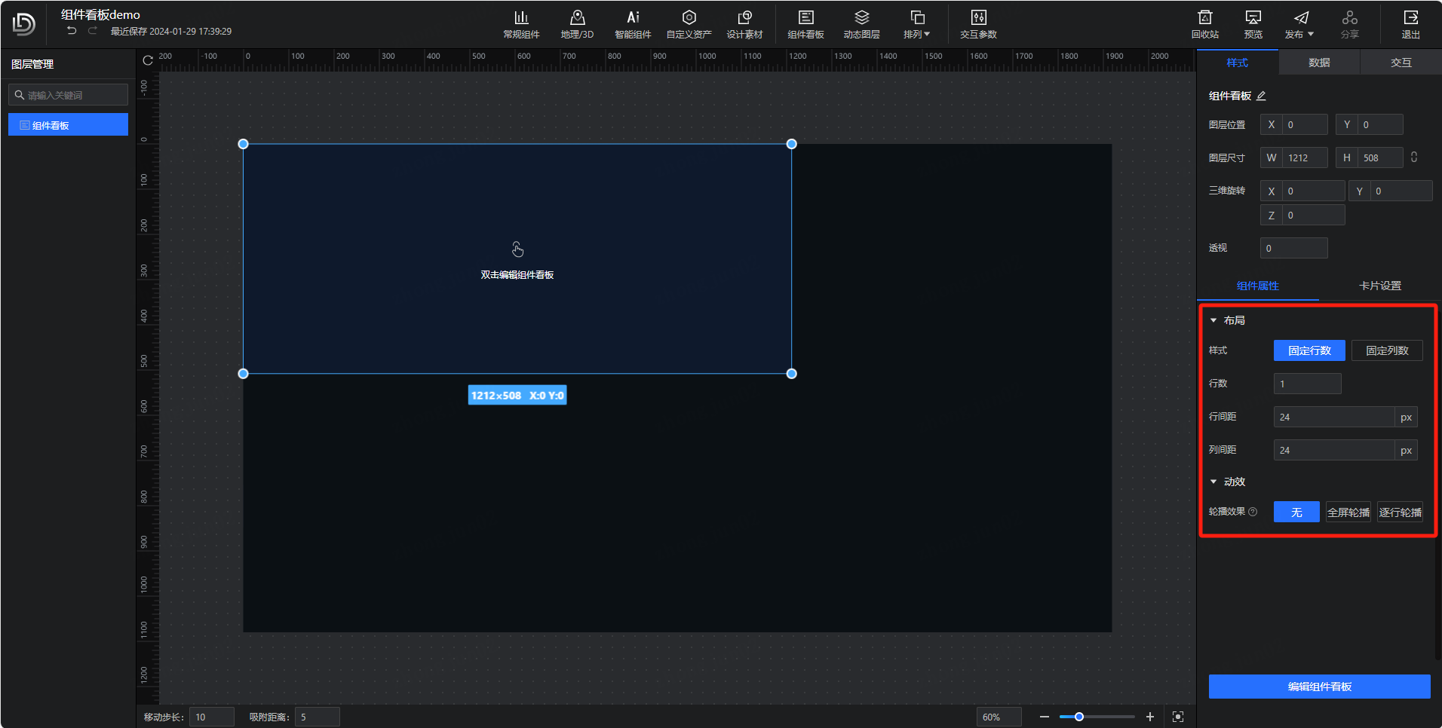Click the 编辑组件看板 button

coord(1319,687)
